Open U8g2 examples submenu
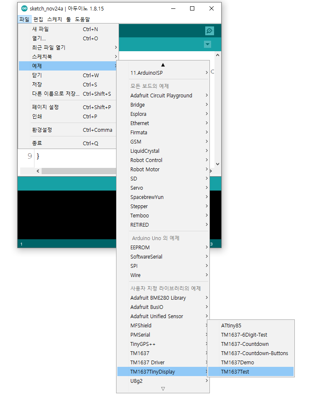Screen dimensions: 315x400 [163, 381]
